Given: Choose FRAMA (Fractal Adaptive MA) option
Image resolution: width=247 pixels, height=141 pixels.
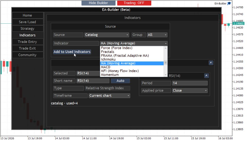Looking at the screenshot, I should point(132,56).
